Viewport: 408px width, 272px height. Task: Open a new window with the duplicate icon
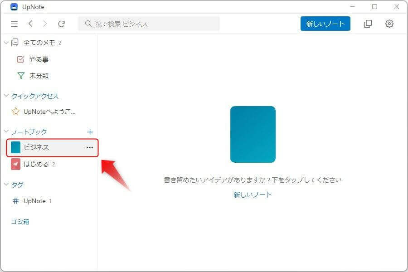pyautogui.click(x=368, y=24)
